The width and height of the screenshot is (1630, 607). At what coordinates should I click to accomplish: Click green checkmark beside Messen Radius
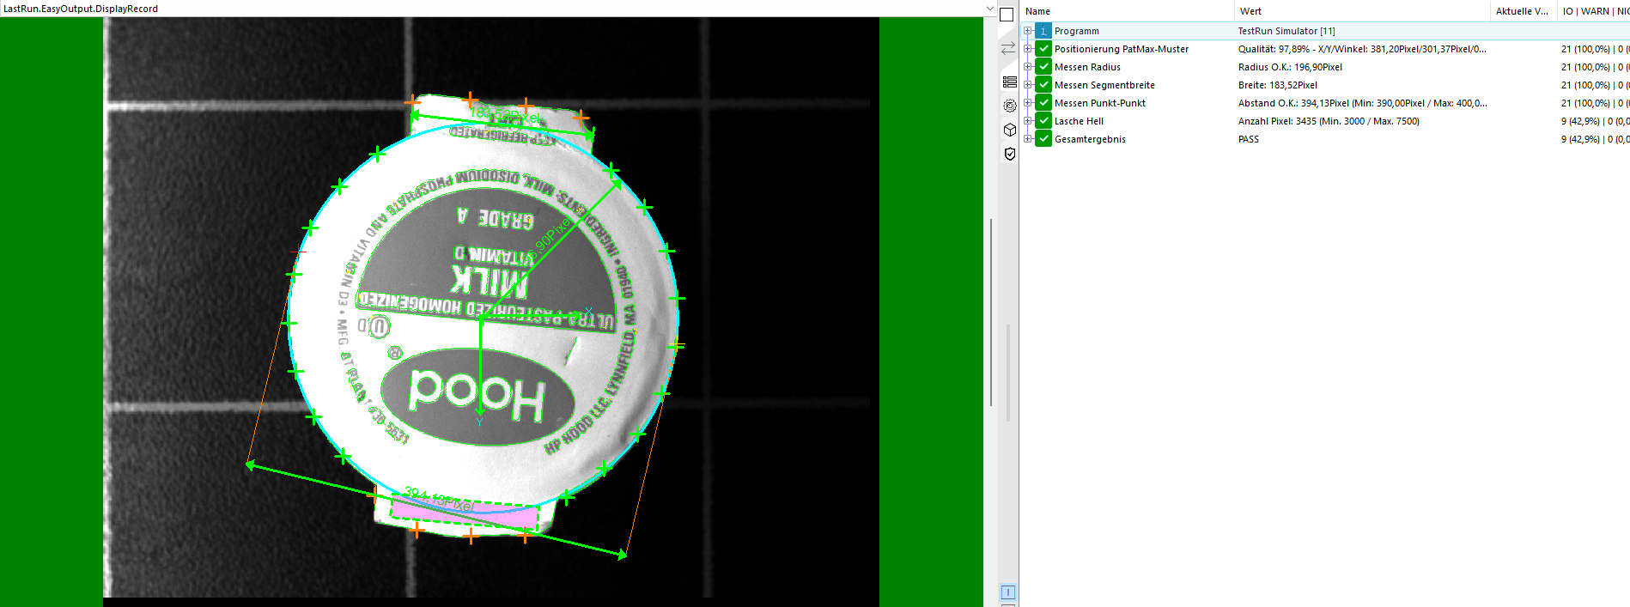[x=1043, y=67]
